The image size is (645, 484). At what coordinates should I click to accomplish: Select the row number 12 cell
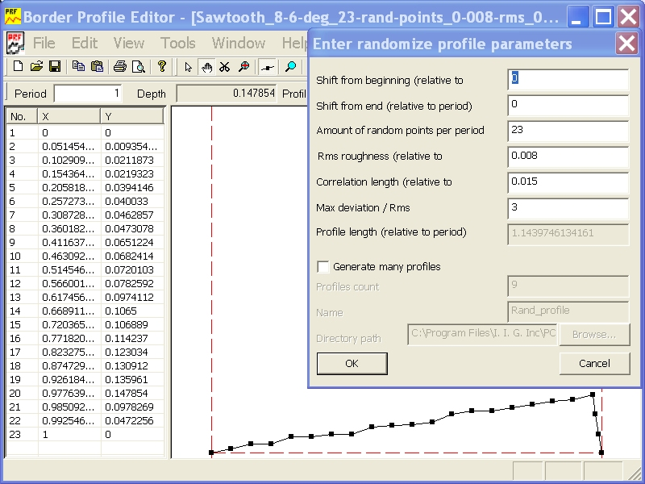(23, 284)
